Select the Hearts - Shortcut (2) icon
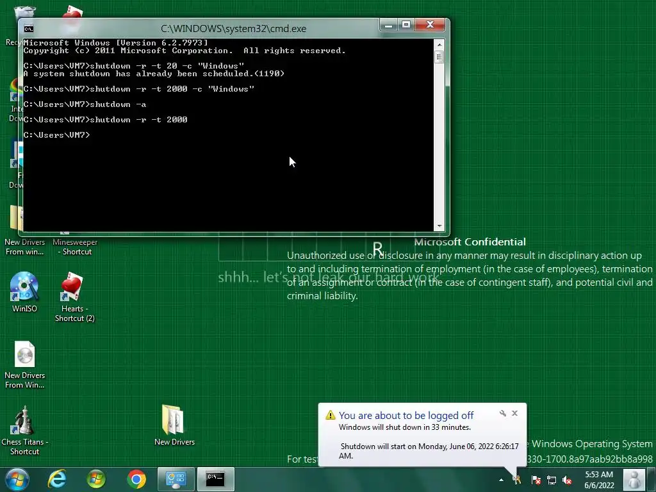This screenshot has width=656, height=492. (x=74, y=297)
